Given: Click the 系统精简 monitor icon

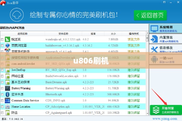Looking at the screenshot, I should point(154,29).
